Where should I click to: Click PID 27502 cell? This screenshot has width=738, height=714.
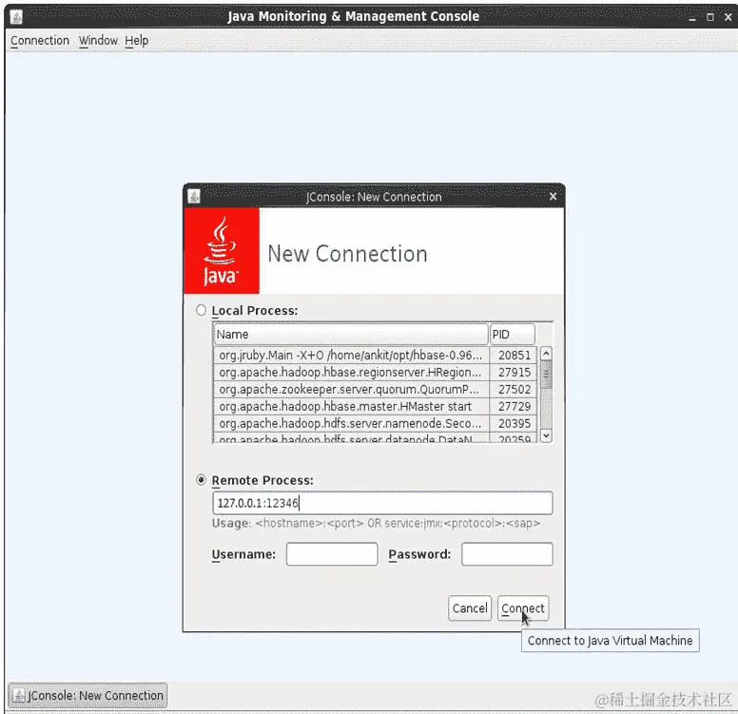[514, 389]
